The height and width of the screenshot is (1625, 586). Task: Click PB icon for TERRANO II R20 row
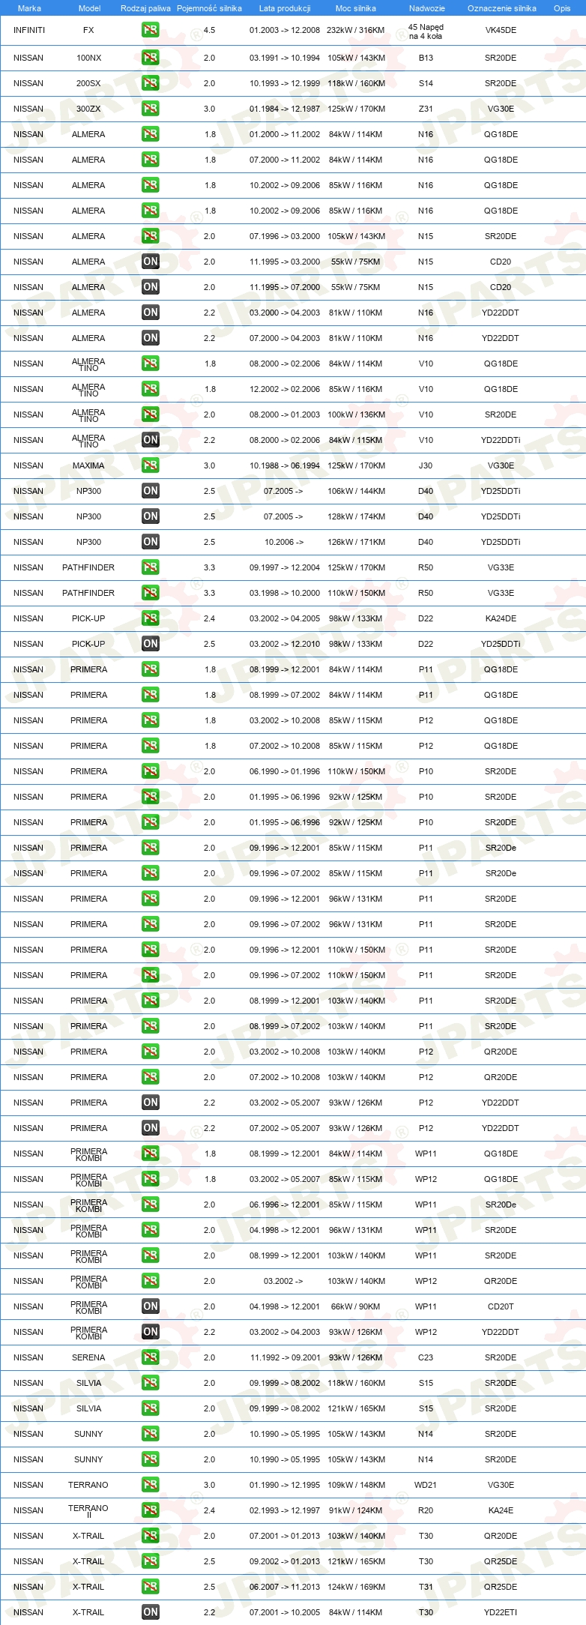(x=151, y=1510)
